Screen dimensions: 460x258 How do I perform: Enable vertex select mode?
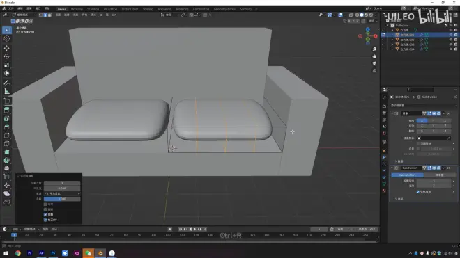point(40,15)
